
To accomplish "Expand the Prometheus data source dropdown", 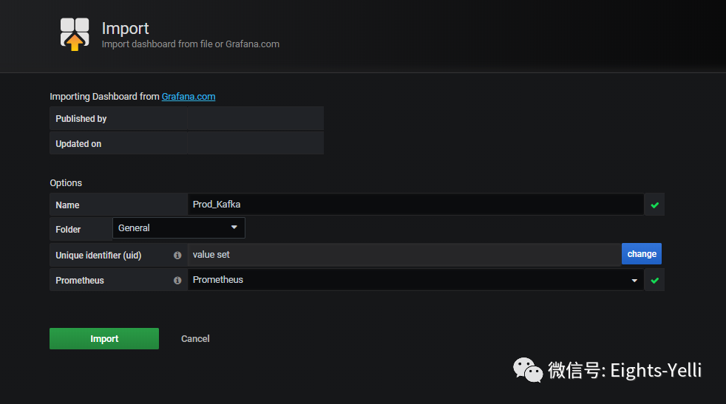I will [415, 279].
